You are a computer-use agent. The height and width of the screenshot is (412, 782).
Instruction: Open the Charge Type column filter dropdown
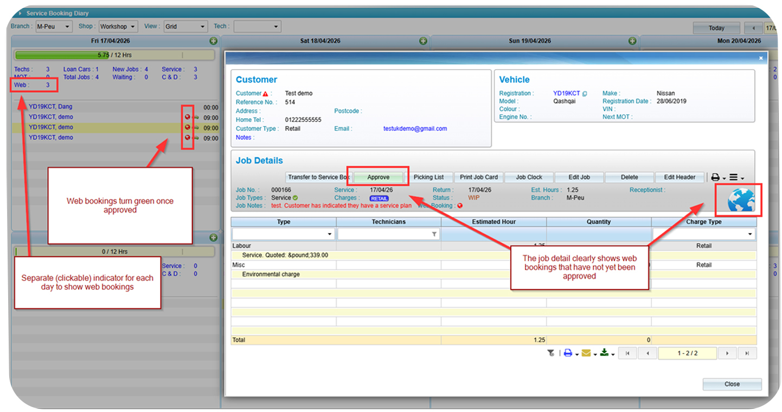coord(704,234)
